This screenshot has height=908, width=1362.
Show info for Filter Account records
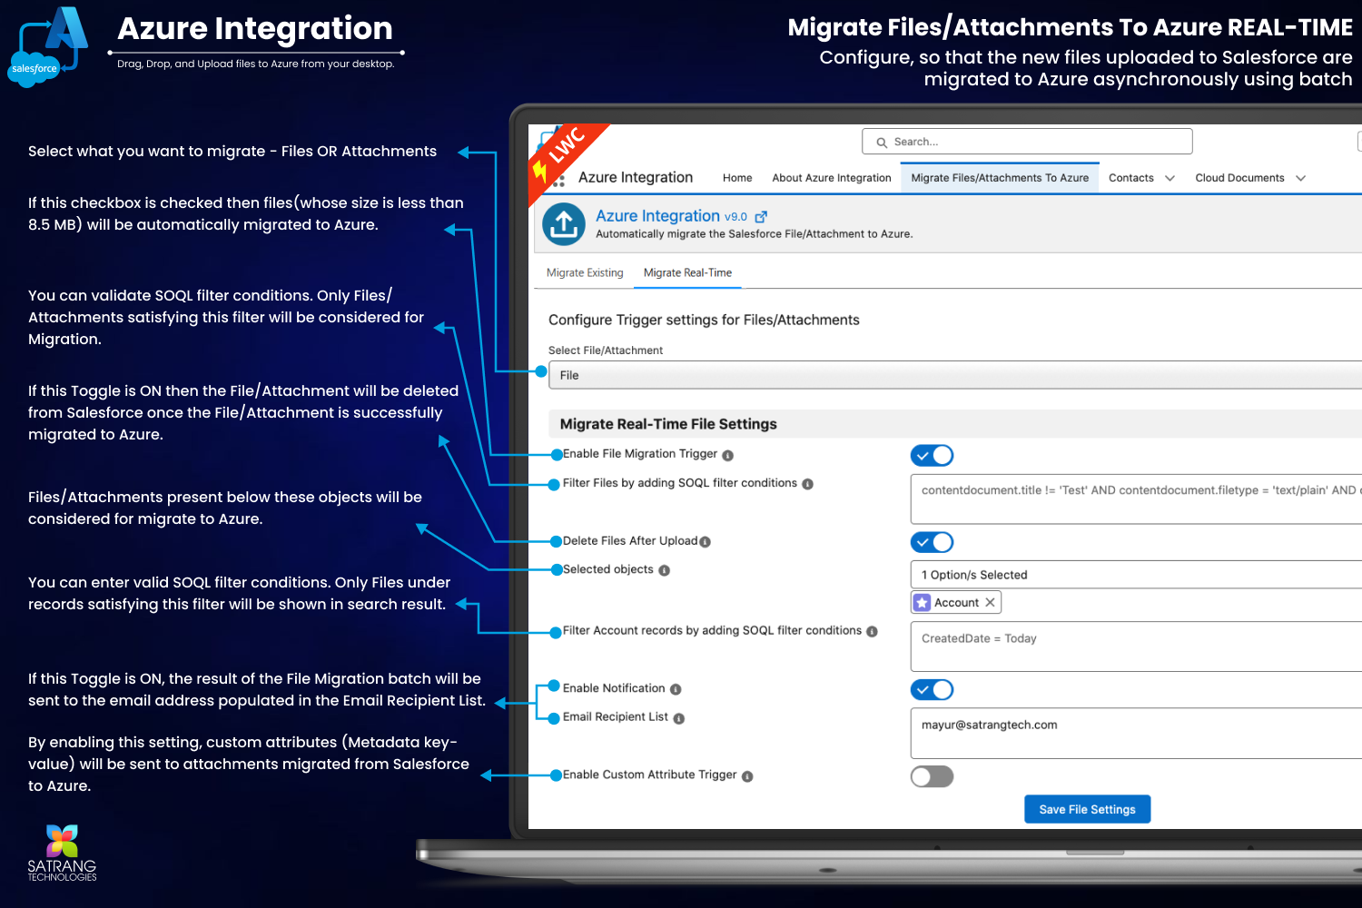coord(872,632)
